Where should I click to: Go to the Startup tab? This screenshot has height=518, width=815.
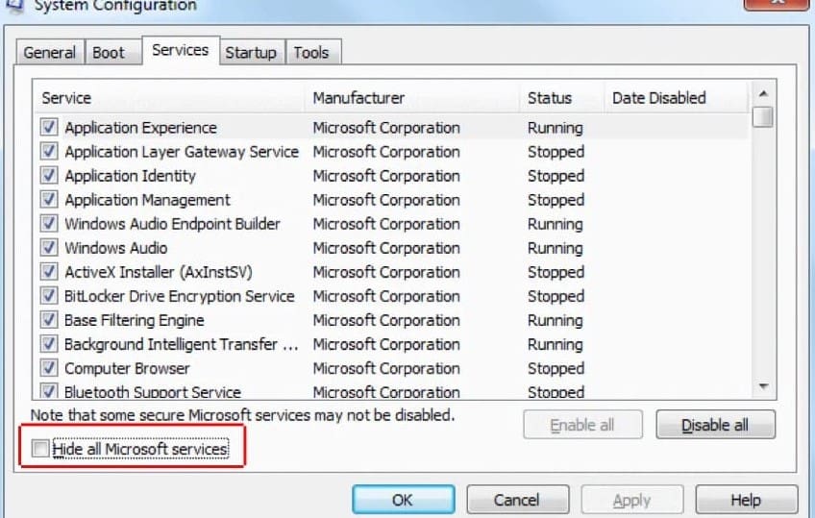click(x=251, y=53)
